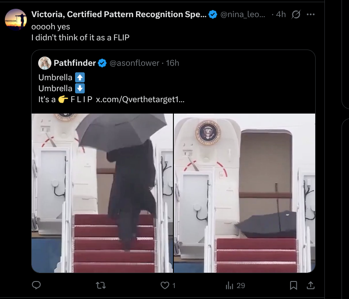Click the share icon below the tweet
The image size is (349, 299).
[x=310, y=285]
